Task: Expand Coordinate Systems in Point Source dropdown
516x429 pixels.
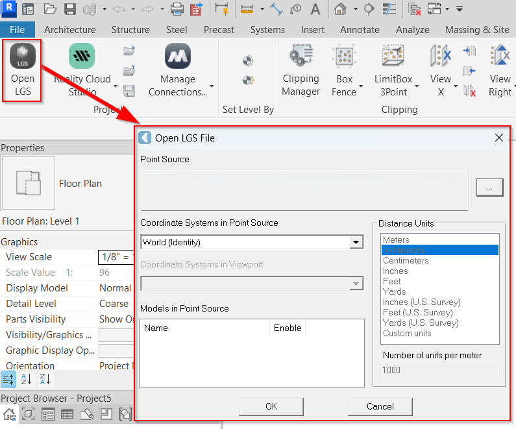Action: 356,242
